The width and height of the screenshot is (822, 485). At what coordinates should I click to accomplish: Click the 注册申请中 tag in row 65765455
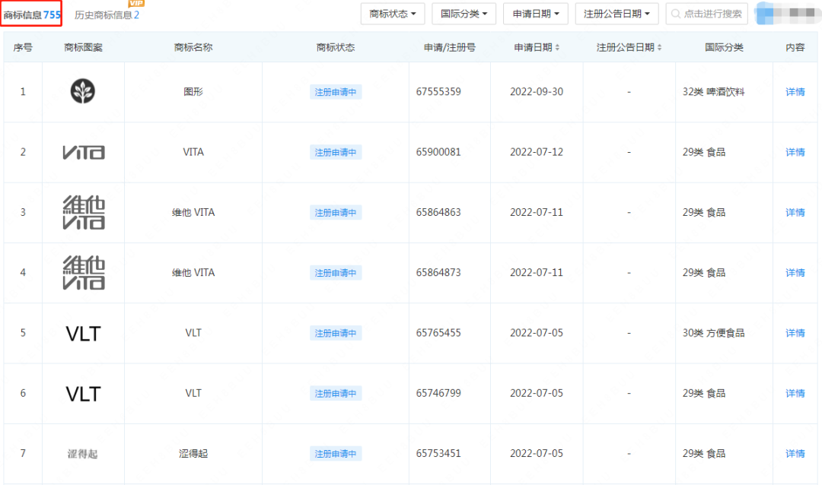point(336,333)
